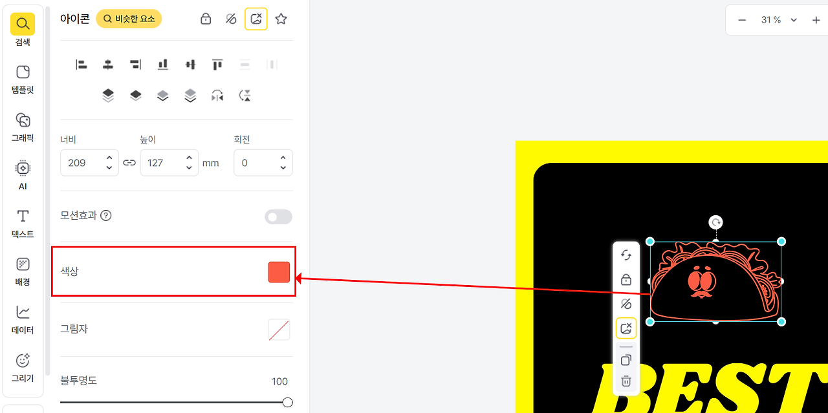Toggle 모션효과 switch on
The height and width of the screenshot is (413, 828).
point(278,217)
